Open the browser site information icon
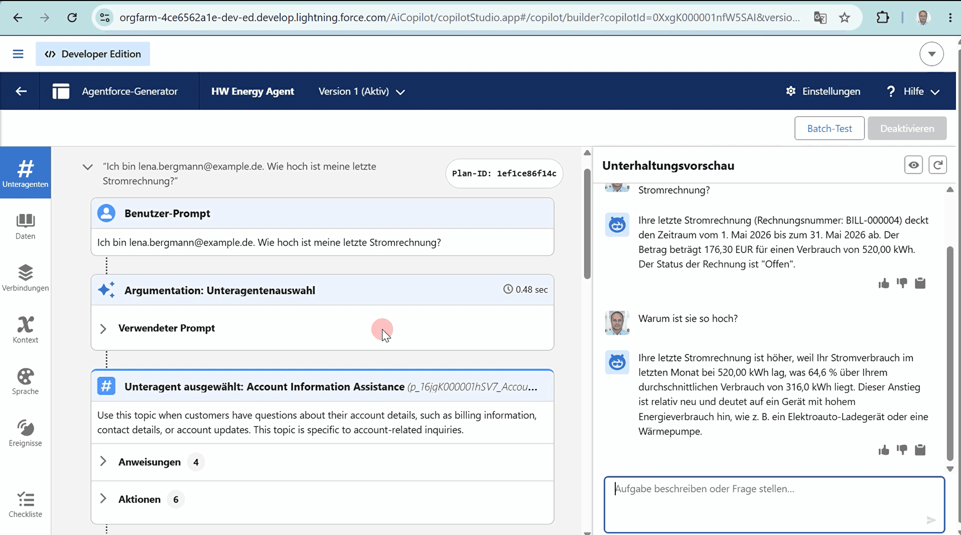The image size is (961, 535). coord(104,18)
